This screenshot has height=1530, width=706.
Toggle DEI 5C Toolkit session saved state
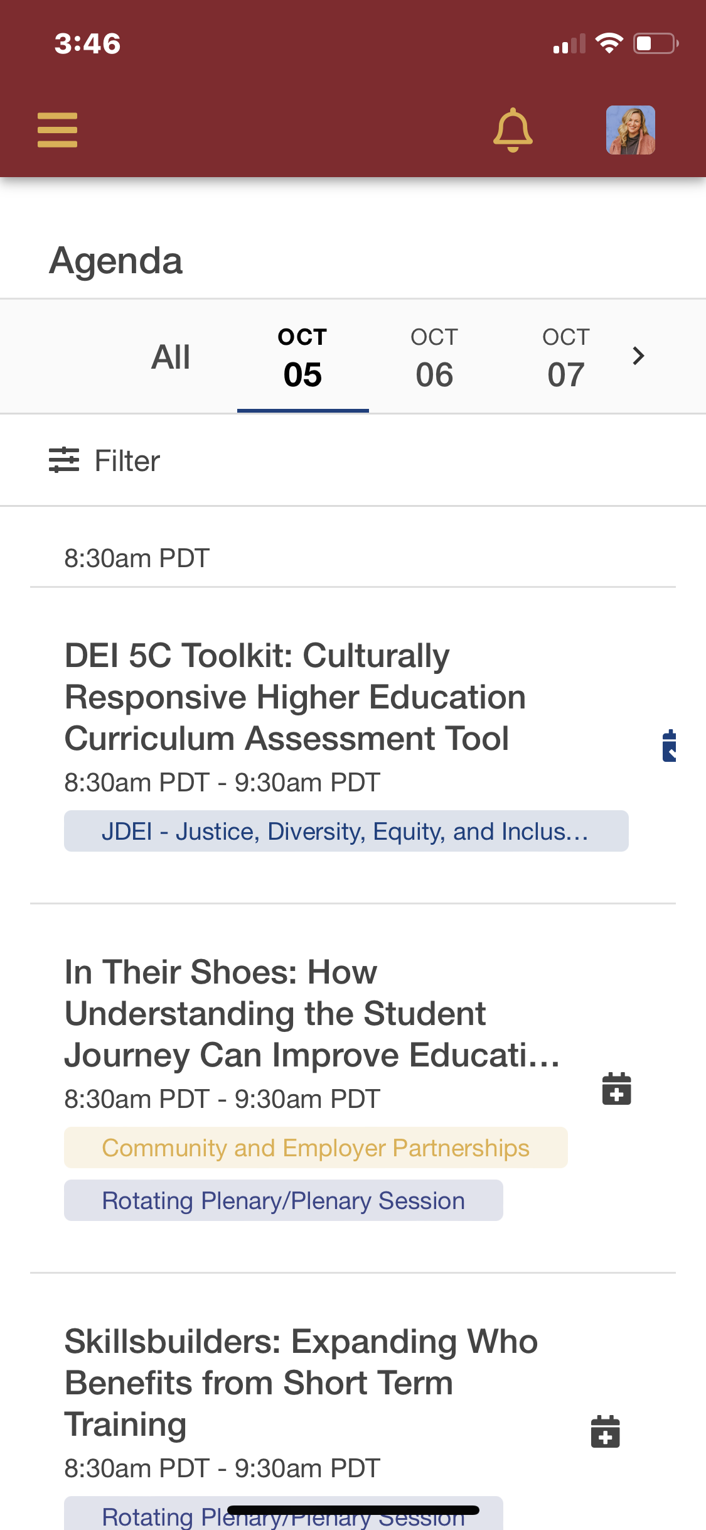[x=669, y=746]
